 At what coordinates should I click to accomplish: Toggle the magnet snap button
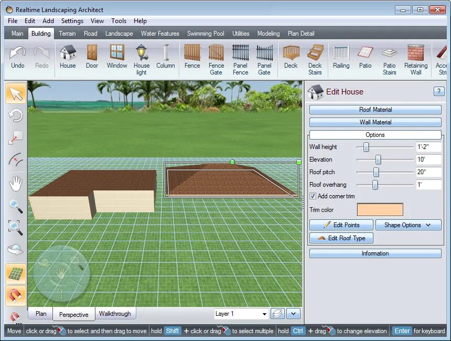(x=16, y=296)
